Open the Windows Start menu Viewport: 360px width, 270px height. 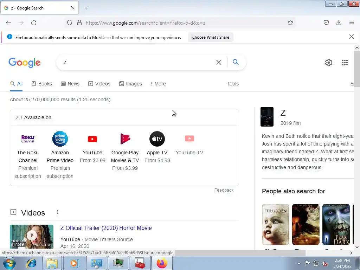pos(9,263)
